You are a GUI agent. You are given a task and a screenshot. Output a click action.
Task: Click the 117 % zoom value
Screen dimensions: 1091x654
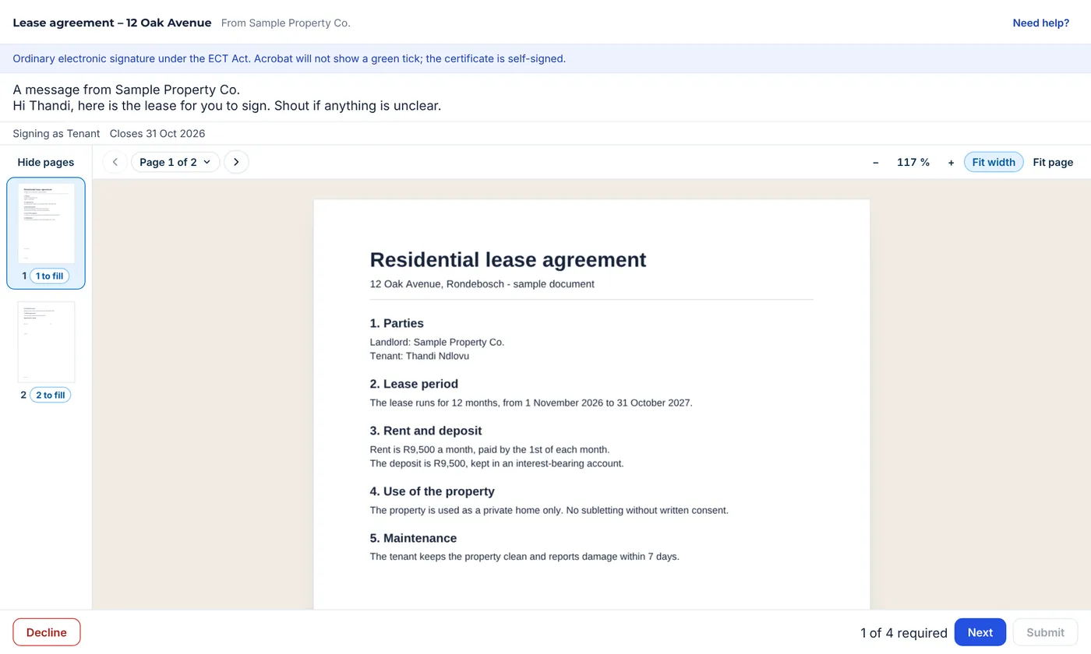pos(913,162)
